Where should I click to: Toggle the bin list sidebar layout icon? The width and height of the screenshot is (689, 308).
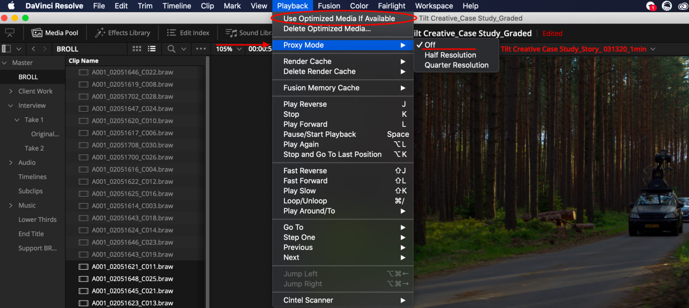point(6,49)
